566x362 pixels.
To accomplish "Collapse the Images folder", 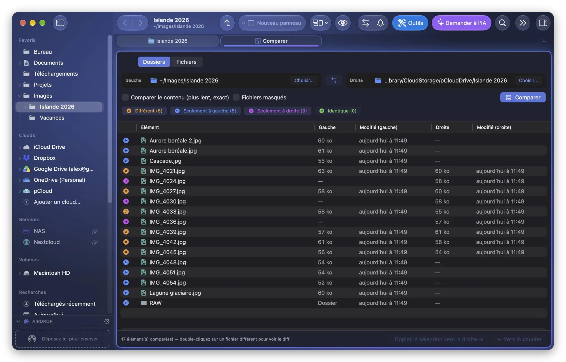I will pyautogui.click(x=20, y=96).
